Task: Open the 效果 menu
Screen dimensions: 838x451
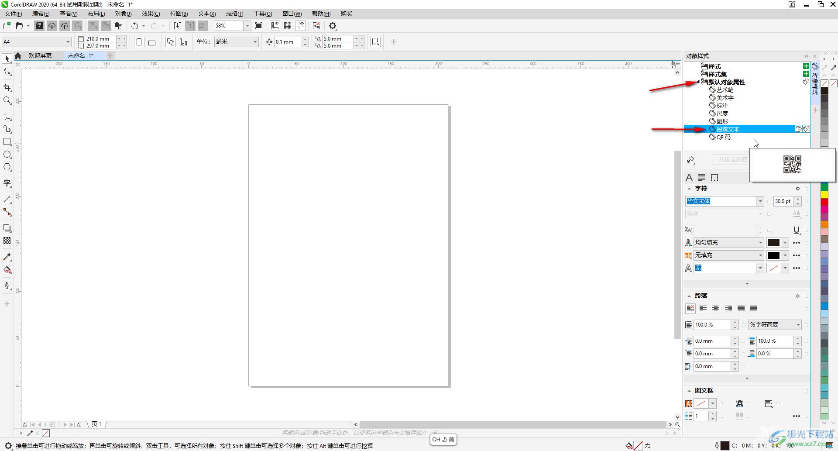Action: coord(151,14)
